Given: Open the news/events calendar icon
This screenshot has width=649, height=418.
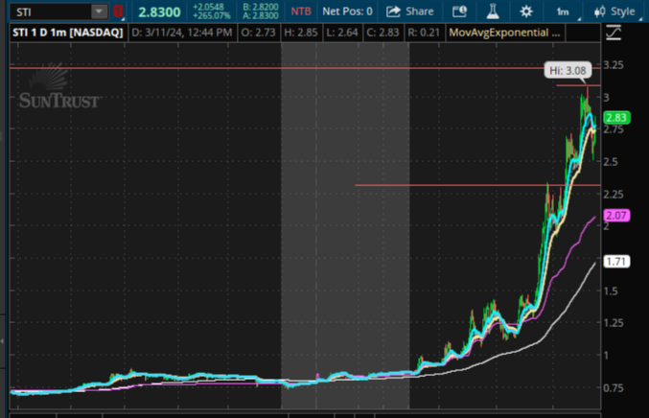Looking at the screenshot, I should click(459, 12).
